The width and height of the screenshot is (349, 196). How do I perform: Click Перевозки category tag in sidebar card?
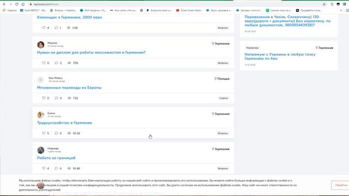coord(252,48)
